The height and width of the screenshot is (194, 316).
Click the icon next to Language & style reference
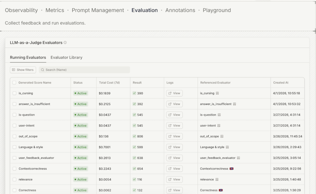coord(227,147)
